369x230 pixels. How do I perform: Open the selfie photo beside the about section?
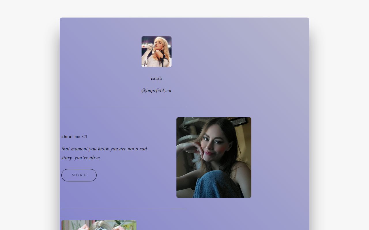click(x=214, y=157)
